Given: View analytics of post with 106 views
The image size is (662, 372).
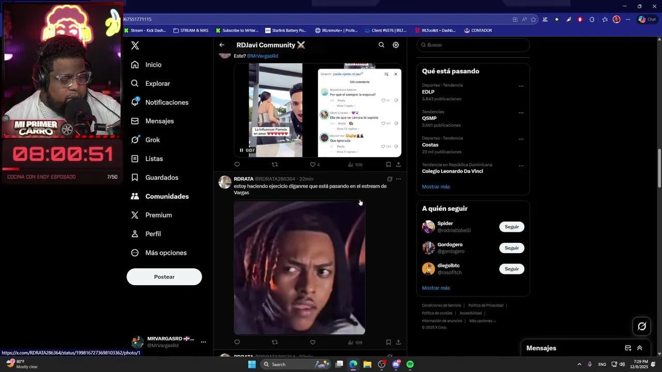Looking at the screenshot, I should tap(355, 164).
